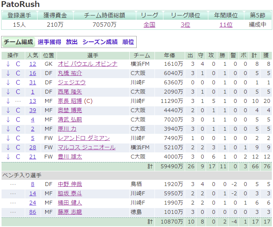This screenshot has width=273, height=227.
Task: Open popularity rank 31 link
Action: (x=33, y=82)
